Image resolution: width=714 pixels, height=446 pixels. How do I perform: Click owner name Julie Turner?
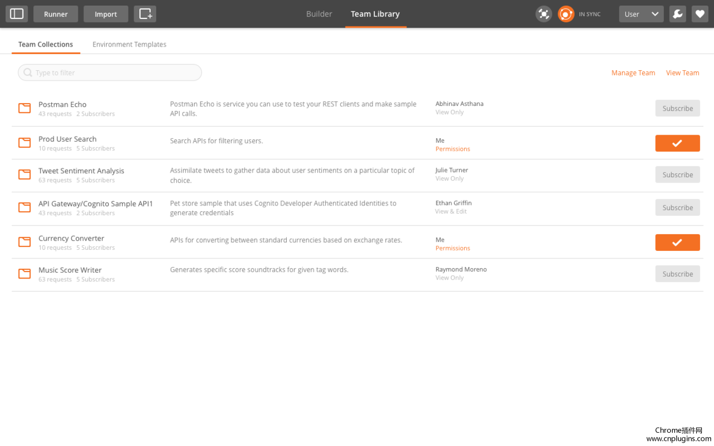(451, 170)
